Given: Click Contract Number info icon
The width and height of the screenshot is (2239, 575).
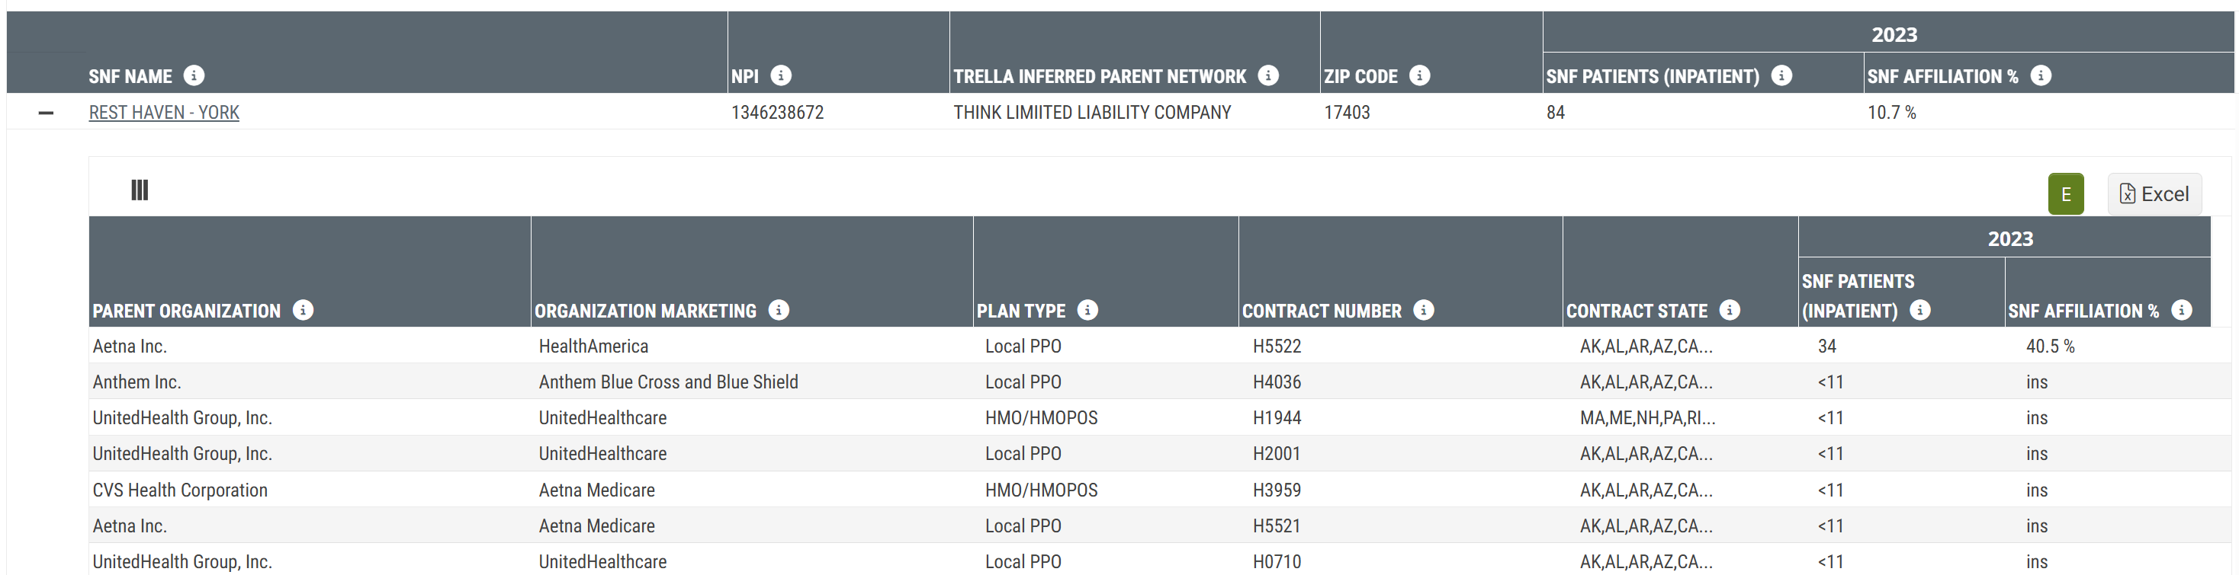Looking at the screenshot, I should tap(1424, 310).
